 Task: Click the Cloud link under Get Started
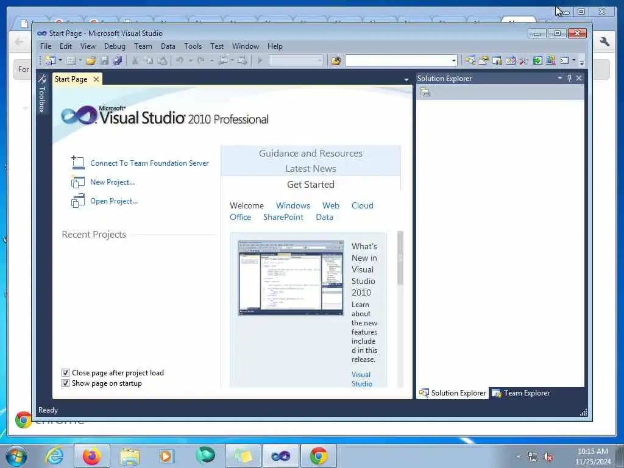click(x=362, y=205)
